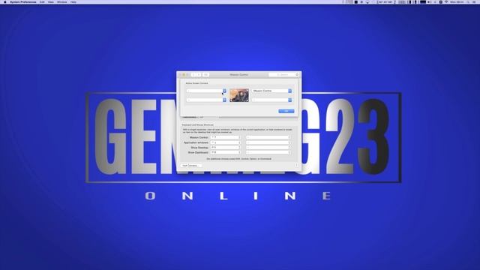Image resolution: width=480 pixels, height=270 pixels.
Task: Click the Wi-Fi status icon
Action: tap(446, 1)
